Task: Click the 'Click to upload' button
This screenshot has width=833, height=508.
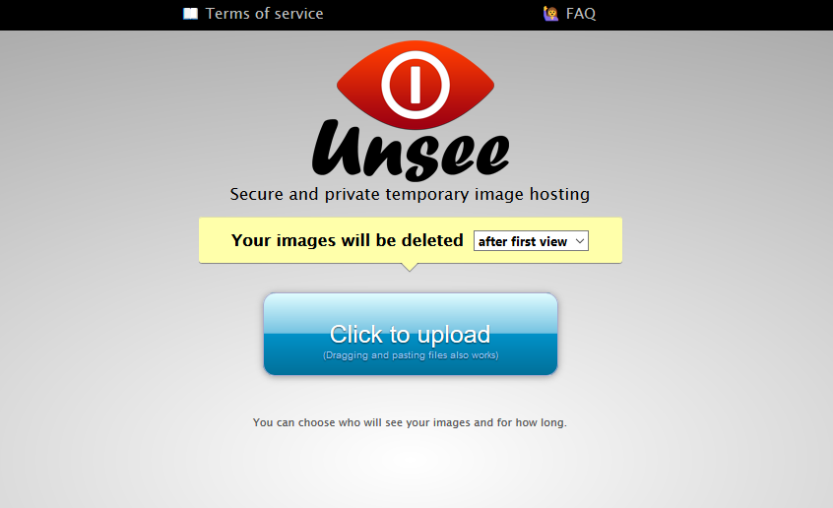Action: [x=411, y=334]
